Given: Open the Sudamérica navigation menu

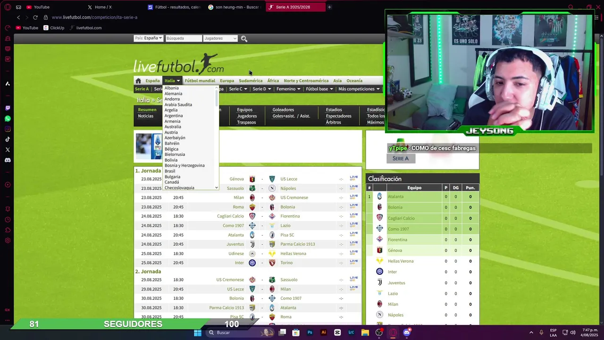Looking at the screenshot, I should click(251, 81).
